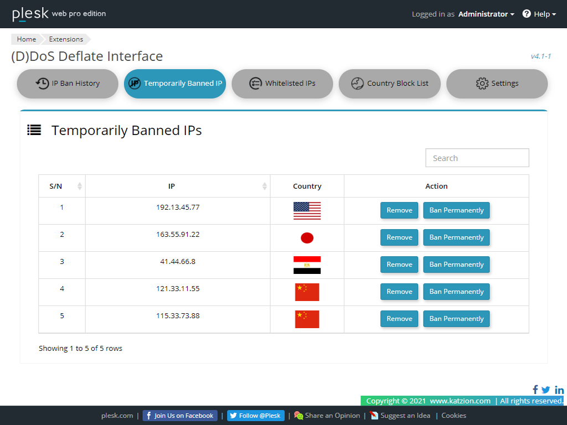Ban IP 163.55.91.22 permanently
This screenshot has width=567, height=425.
(456, 237)
